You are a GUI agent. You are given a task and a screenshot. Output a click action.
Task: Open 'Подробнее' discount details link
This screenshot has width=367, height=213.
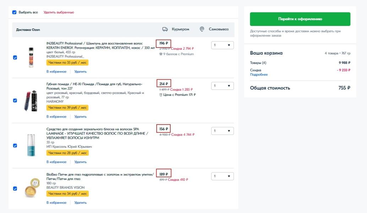point(259,75)
